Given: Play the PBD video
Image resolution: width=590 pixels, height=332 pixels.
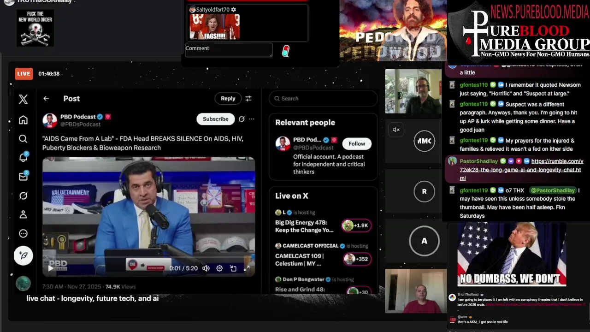Looking at the screenshot, I should (x=51, y=268).
